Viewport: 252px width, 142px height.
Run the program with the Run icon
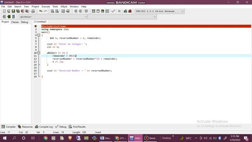[x=98, y=11]
